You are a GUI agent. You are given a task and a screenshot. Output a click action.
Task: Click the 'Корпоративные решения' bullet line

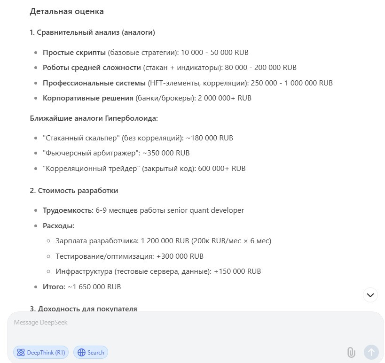point(147,98)
